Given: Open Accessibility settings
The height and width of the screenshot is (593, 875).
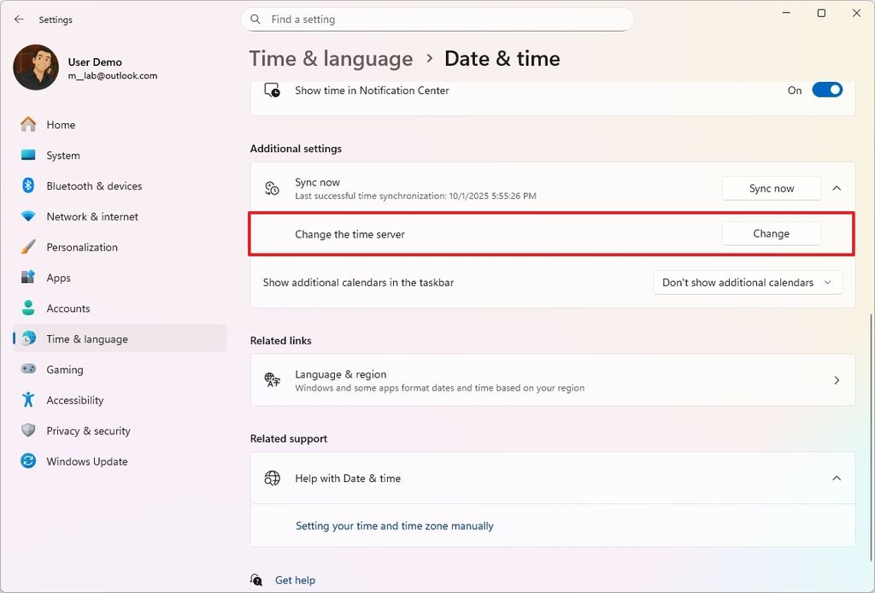Looking at the screenshot, I should pos(74,400).
